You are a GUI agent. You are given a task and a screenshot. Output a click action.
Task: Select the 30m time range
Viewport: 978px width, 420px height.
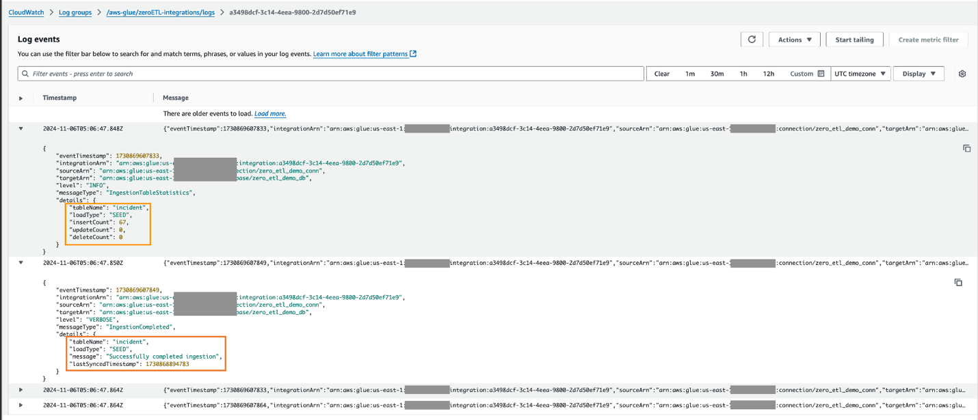(717, 74)
